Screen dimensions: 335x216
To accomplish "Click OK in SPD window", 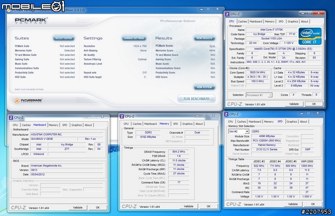I will point(313,204).
